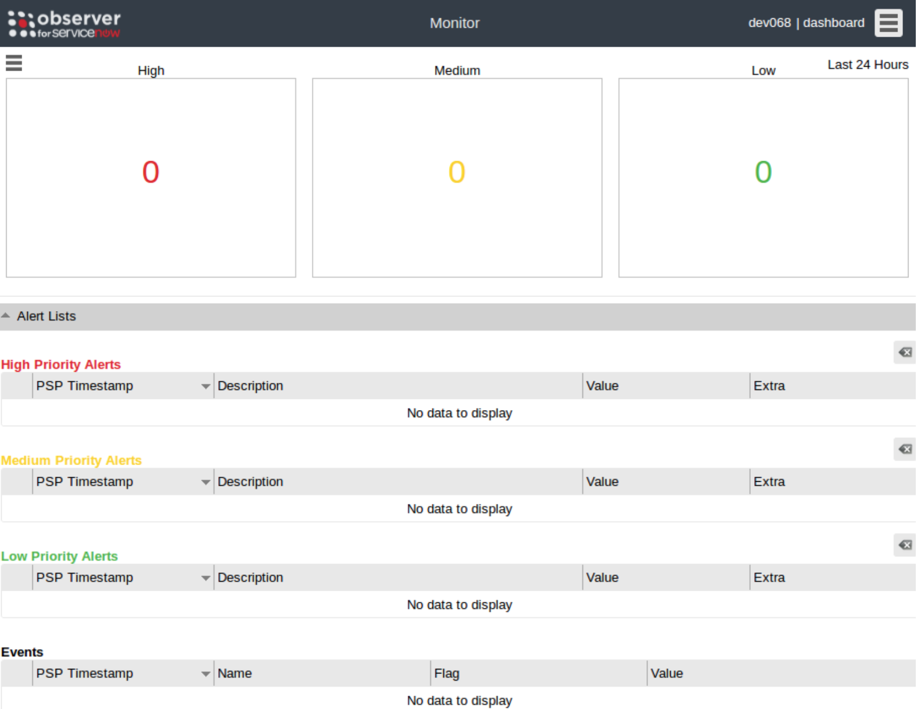This screenshot has width=918, height=709.
Task: Click the High alerts count tile
Action: [151, 177]
